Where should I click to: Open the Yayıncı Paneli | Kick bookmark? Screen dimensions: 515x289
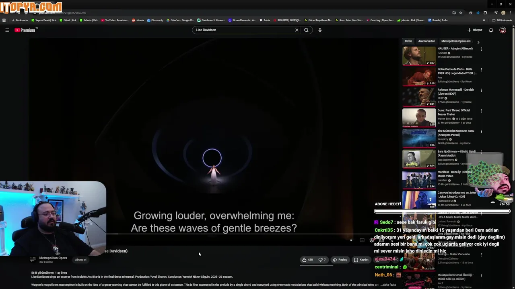44,20
